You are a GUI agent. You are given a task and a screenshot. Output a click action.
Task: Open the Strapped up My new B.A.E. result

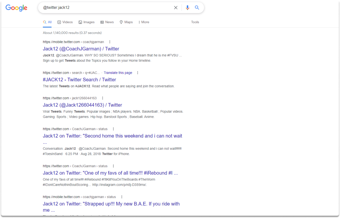click(x=111, y=207)
